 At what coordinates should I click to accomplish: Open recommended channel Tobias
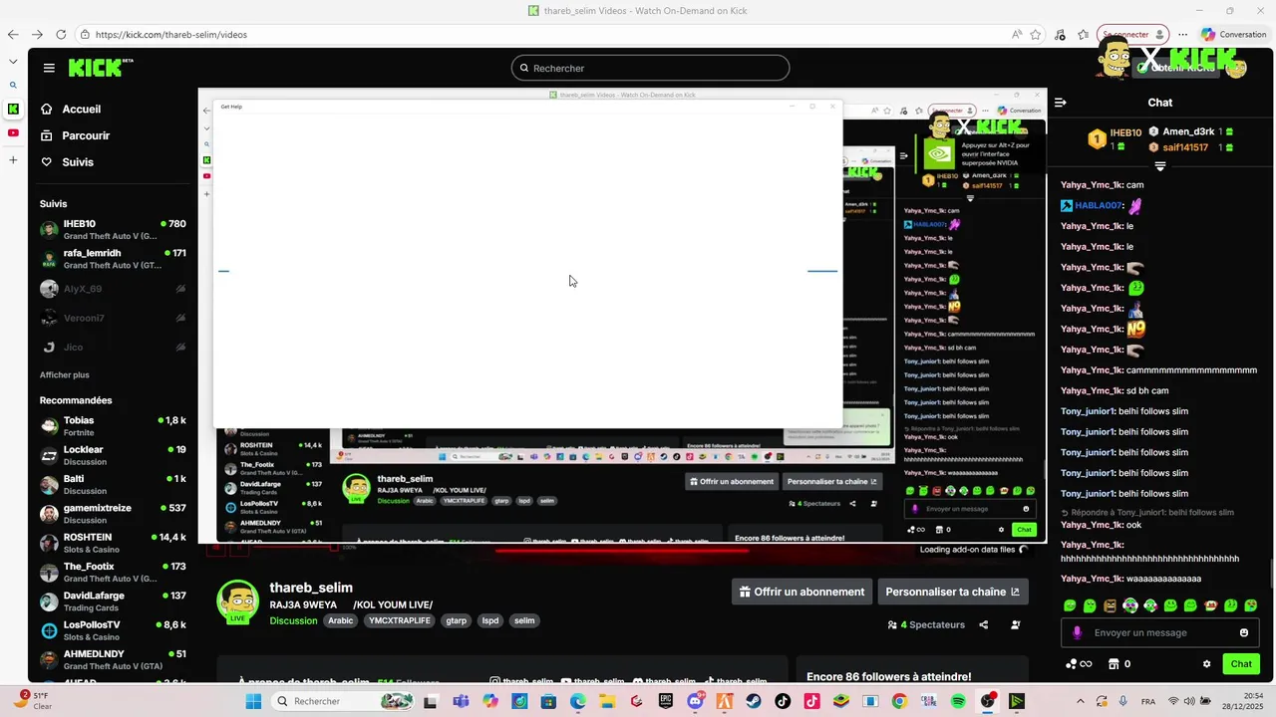coord(113,426)
